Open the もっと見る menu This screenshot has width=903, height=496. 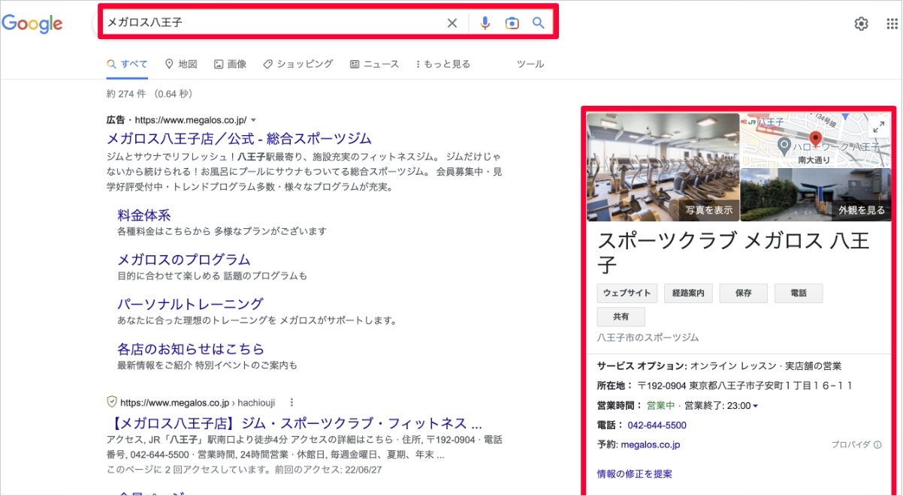[442, 65]
